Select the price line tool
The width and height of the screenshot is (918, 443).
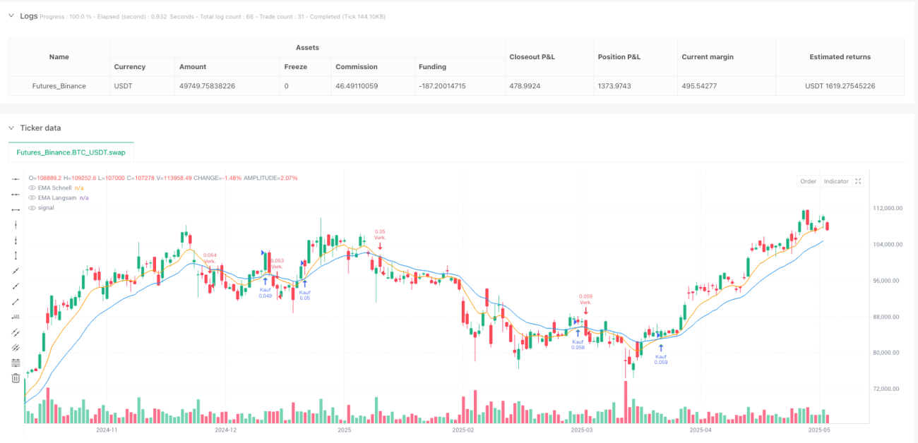[16, 317]
